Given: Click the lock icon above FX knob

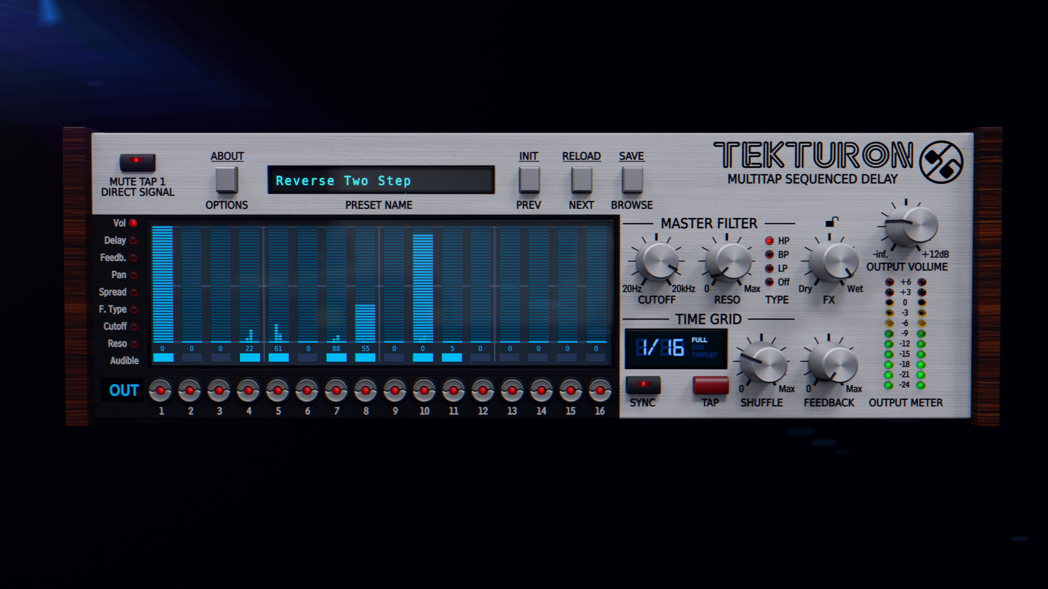Looking at the screenshot, I should click(831, 221).
